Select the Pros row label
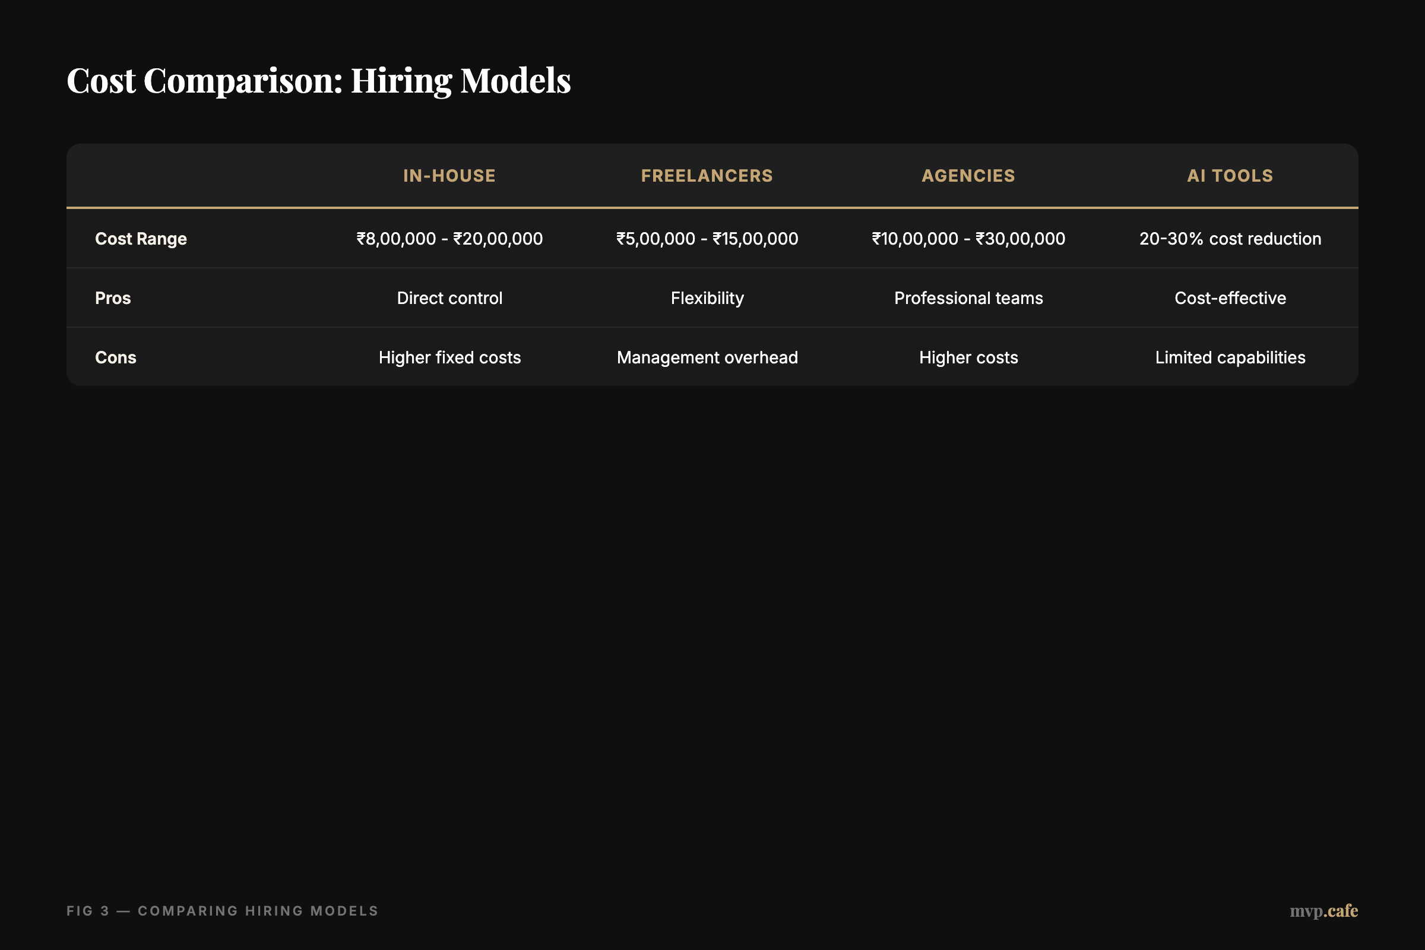The image size is (1425, 950). pyautogui.click(x=113, y=298)
